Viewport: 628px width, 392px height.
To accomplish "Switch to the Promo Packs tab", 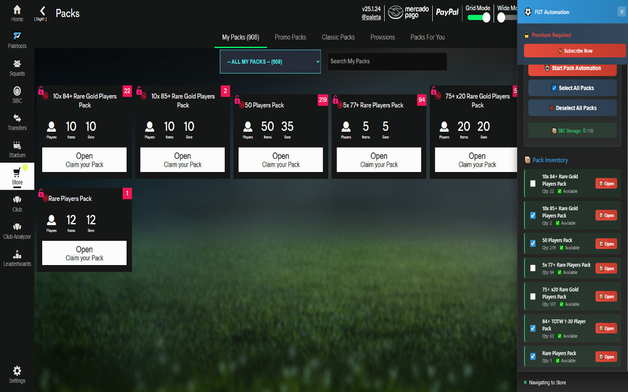I will coord(290,37).
